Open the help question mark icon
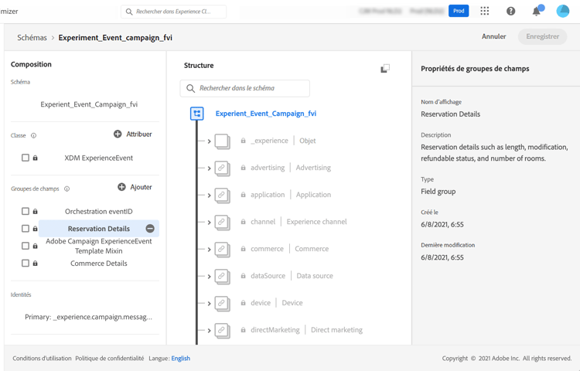The width and height of the screenshot is (580, 371). (510, 11)
